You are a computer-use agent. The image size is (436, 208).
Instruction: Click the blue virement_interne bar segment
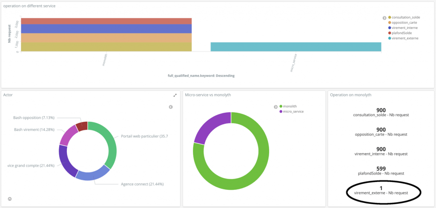106,28
